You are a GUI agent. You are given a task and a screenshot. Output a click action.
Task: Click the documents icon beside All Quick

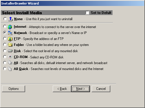click(x=10, y=69)
